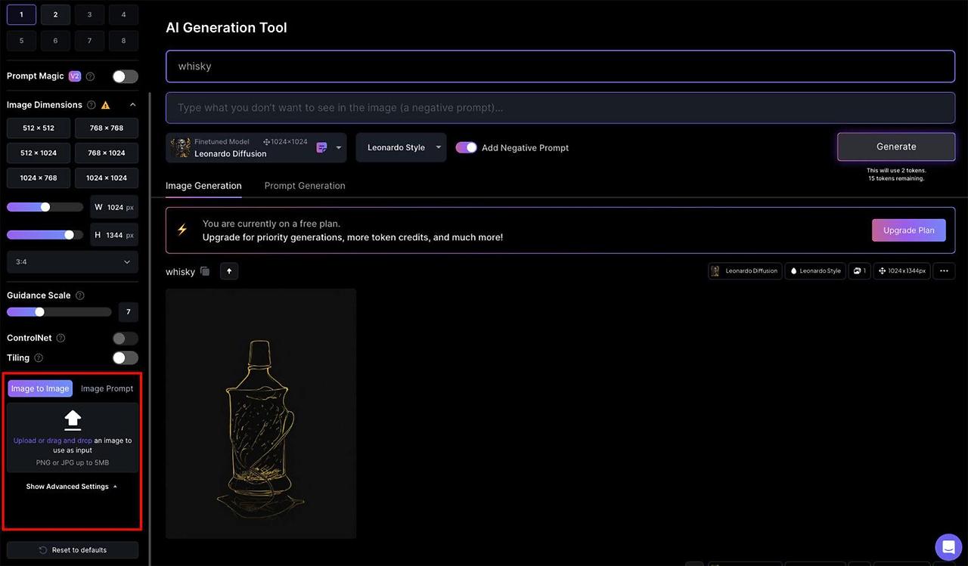This screenshot has width=968, height=566.
Task: Click the Guidance Scale help icon
Action: point(80,295)
